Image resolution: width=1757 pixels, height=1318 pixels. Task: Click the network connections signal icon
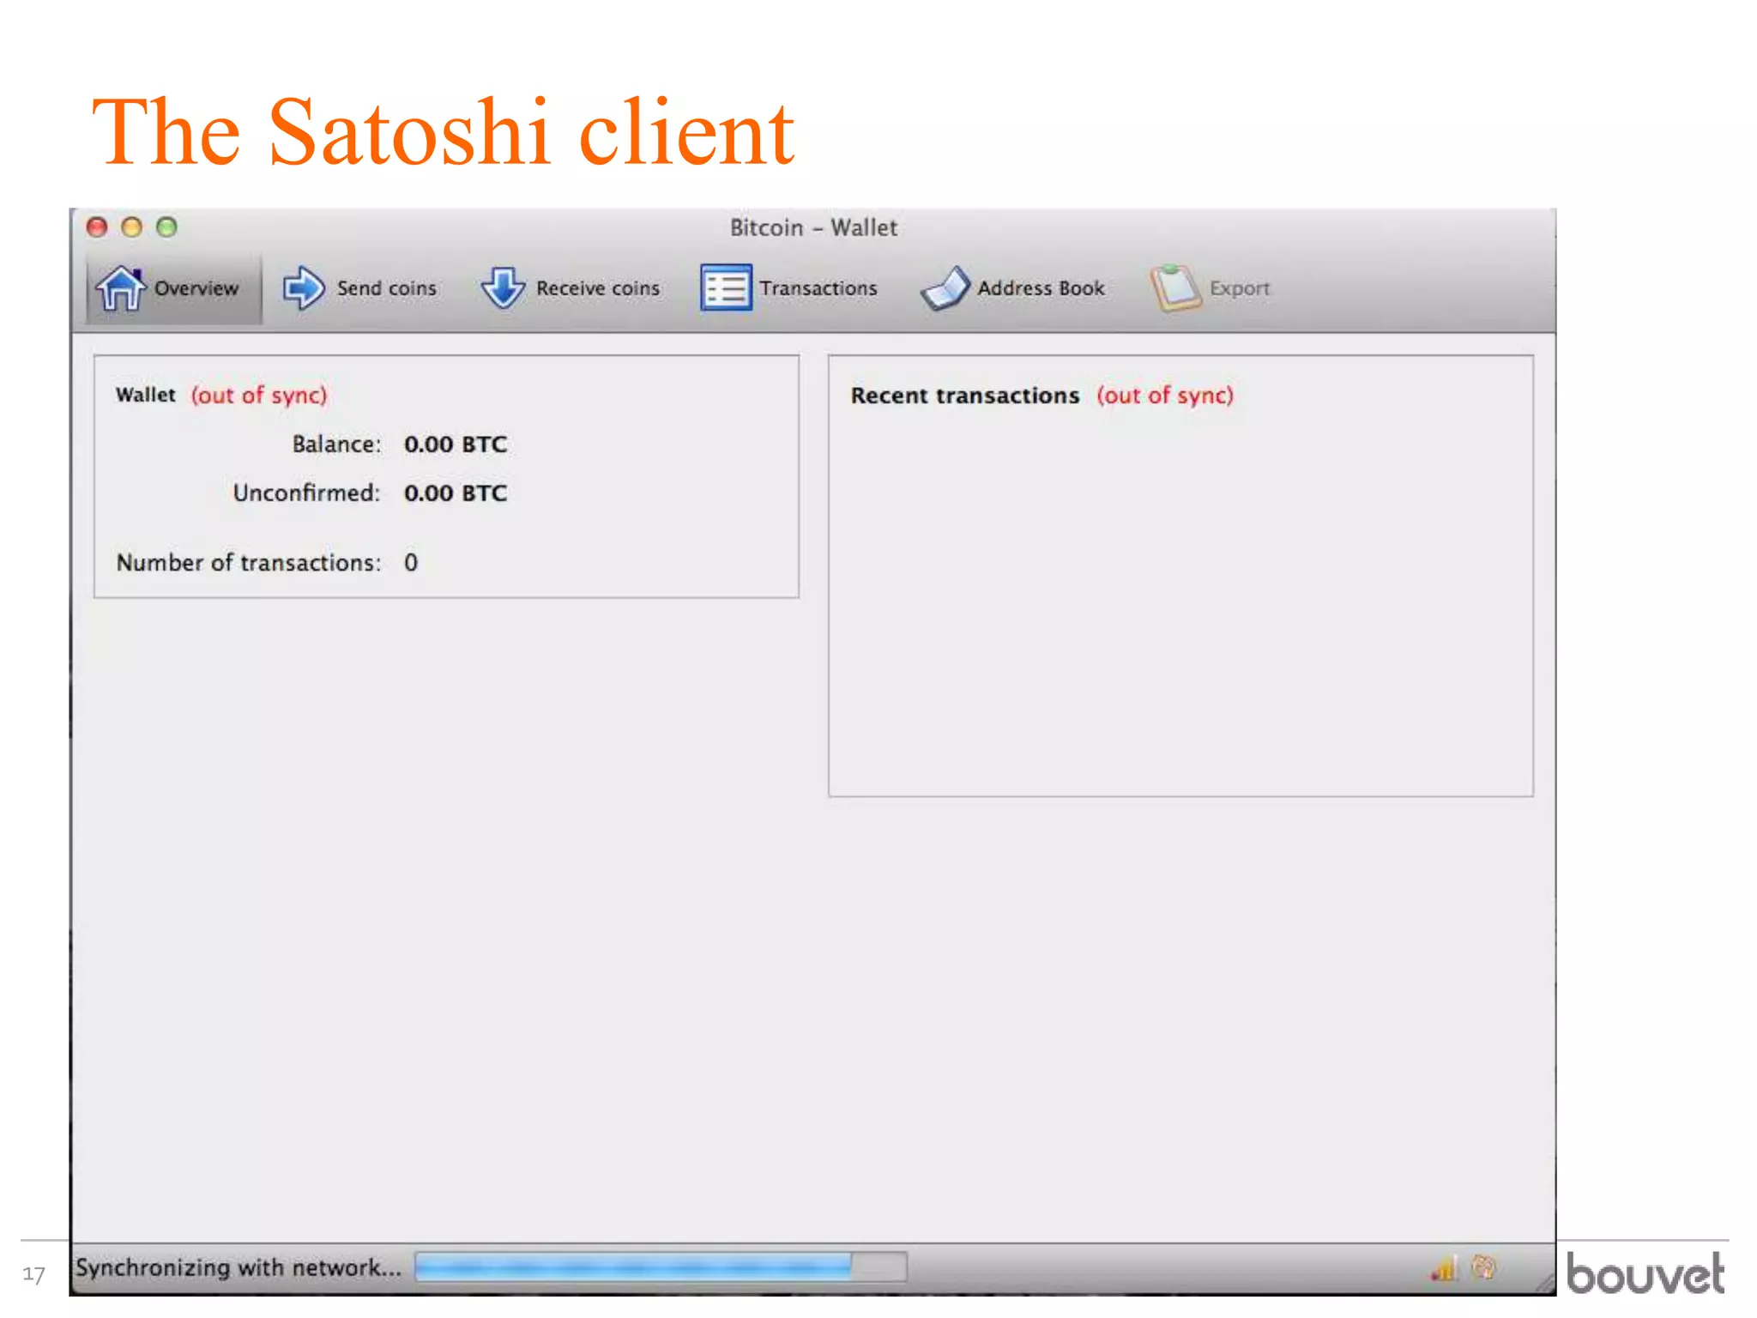1445,1267
